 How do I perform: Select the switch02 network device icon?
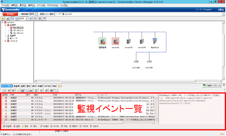pyautogui.click(x=136, y=61)
